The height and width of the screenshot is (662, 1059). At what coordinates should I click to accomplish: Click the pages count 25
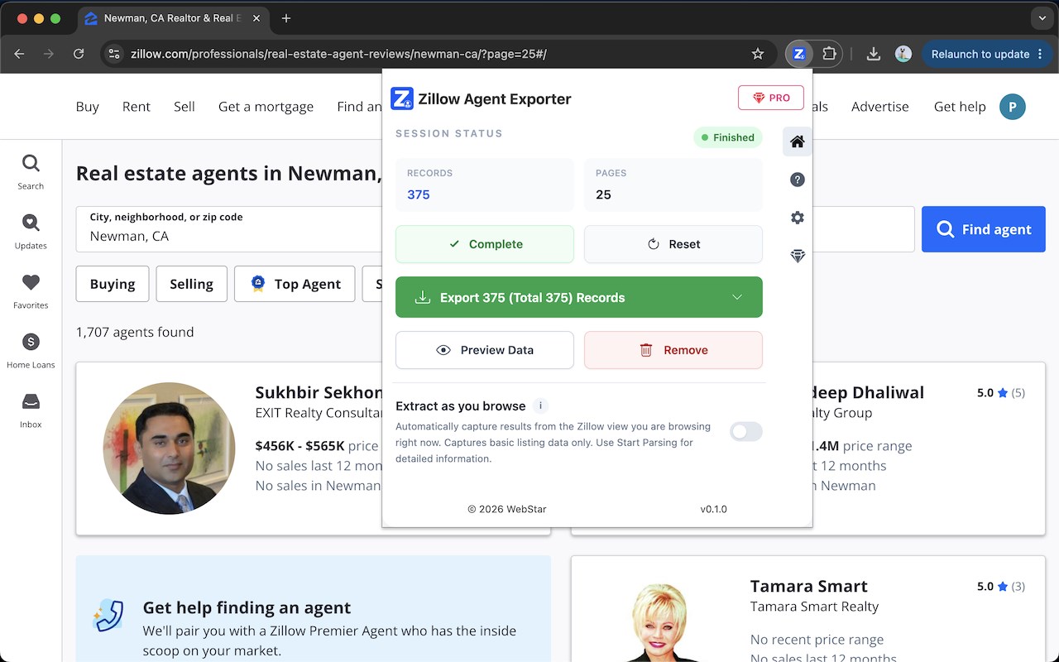[604, 194]
